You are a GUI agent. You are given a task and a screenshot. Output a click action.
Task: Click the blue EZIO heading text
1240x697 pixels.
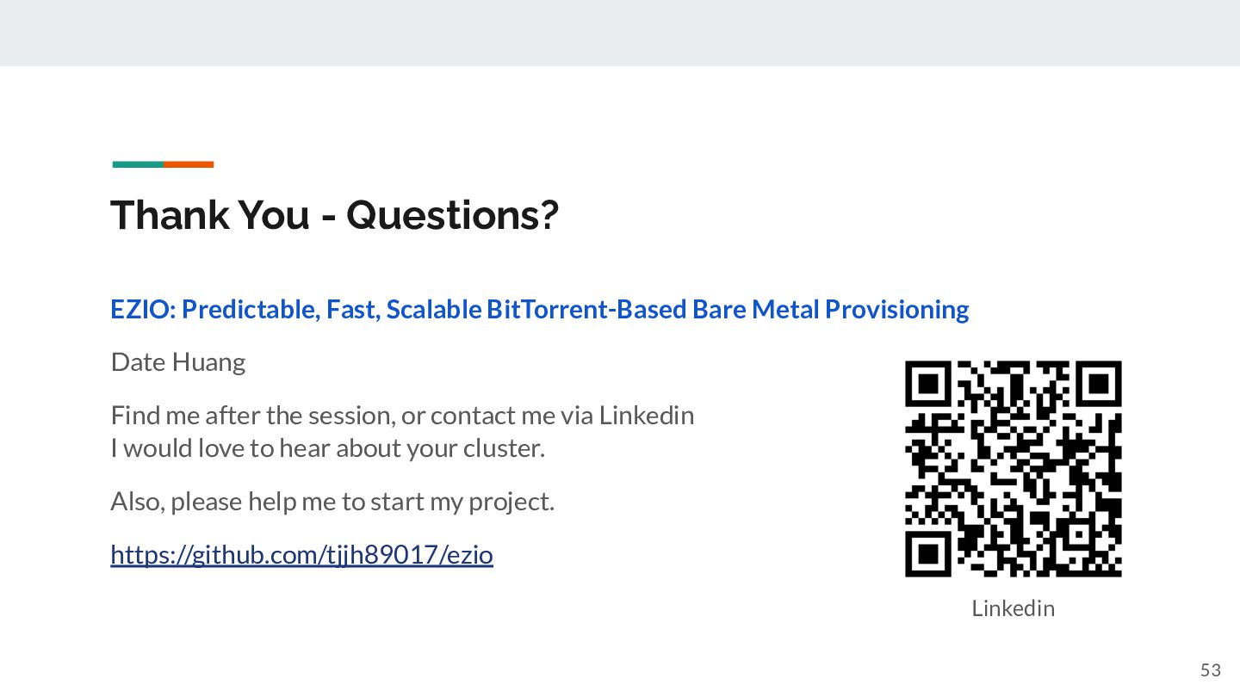(540, 309)
